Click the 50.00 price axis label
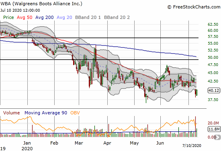The image size is (221, 151). pos(213,57)
